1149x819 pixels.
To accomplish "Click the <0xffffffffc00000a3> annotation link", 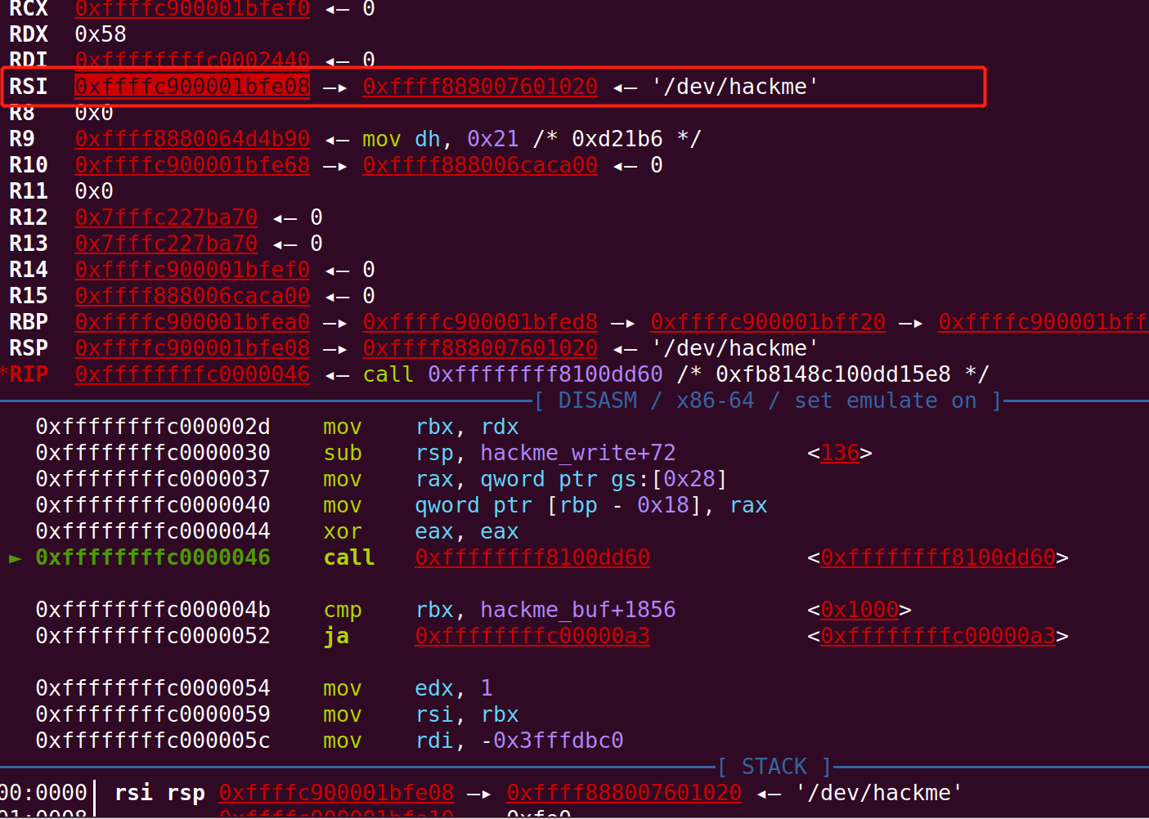I will click(938, 636).
